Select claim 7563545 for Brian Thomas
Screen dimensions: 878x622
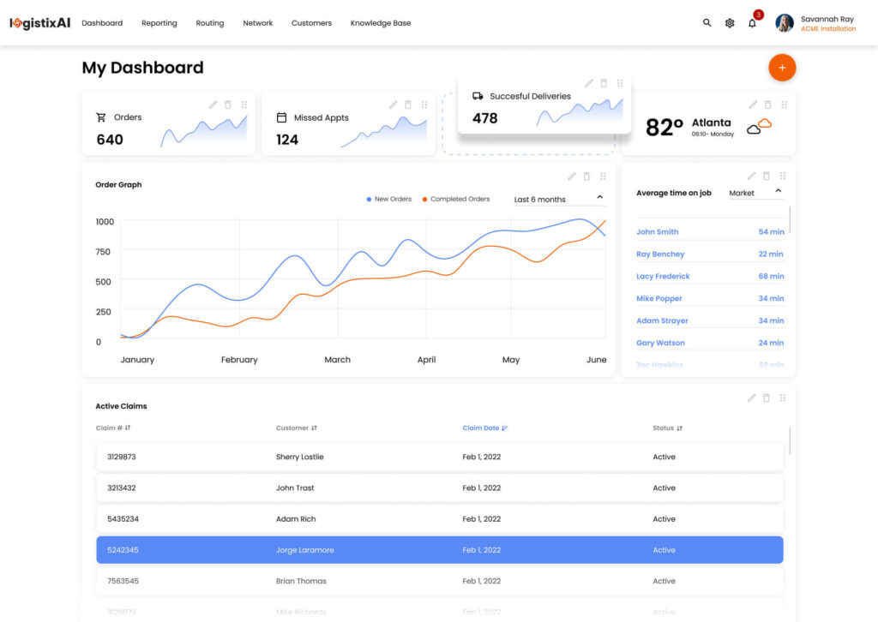440,581
